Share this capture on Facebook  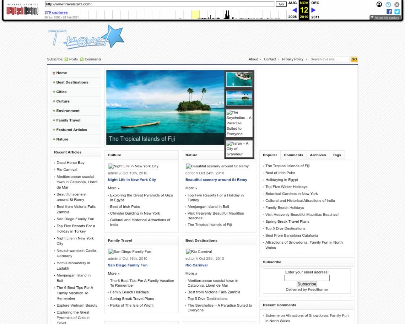[389, 12]
